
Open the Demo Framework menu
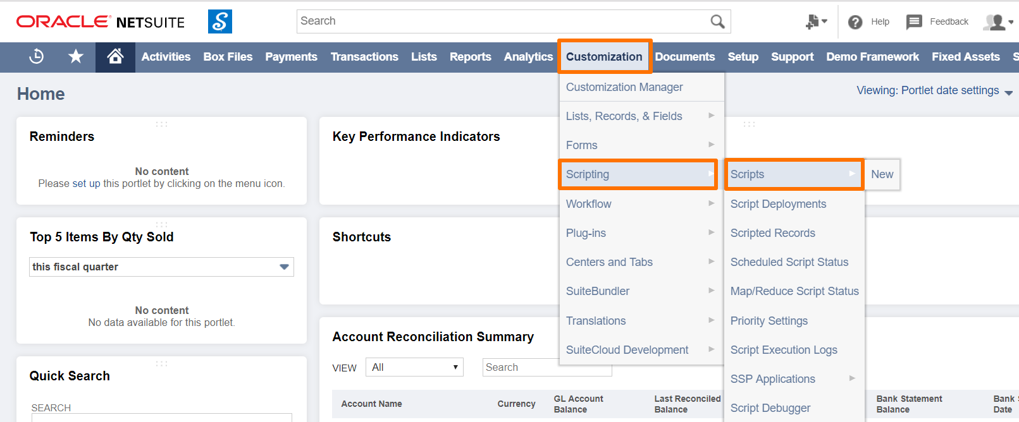(872, 57)
